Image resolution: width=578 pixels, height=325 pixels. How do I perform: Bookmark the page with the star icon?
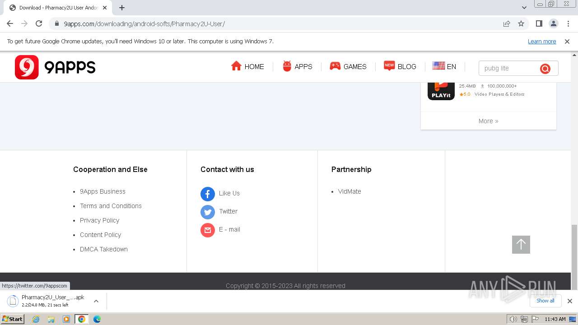click(x=521, y=23)
